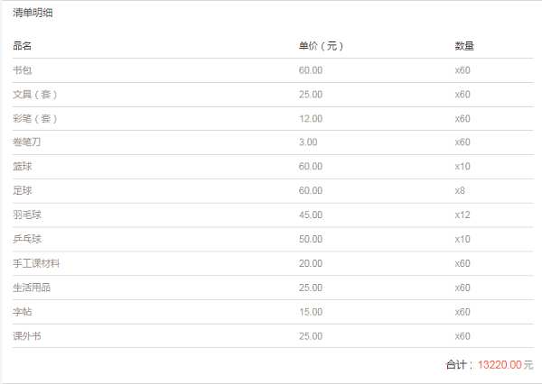Select the 乒乓球 item name

27,239
